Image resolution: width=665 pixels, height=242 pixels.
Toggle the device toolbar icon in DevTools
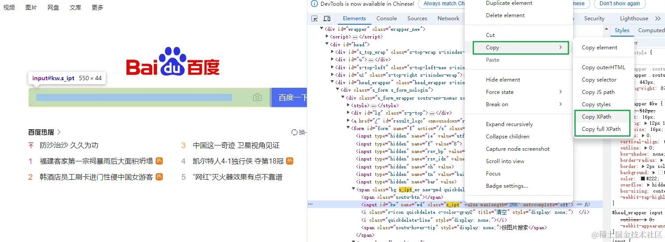pos(327,19)
